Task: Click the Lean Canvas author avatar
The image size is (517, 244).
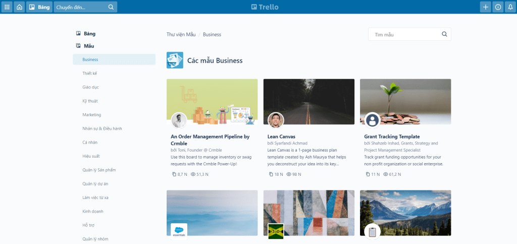Action: point(276,120)
